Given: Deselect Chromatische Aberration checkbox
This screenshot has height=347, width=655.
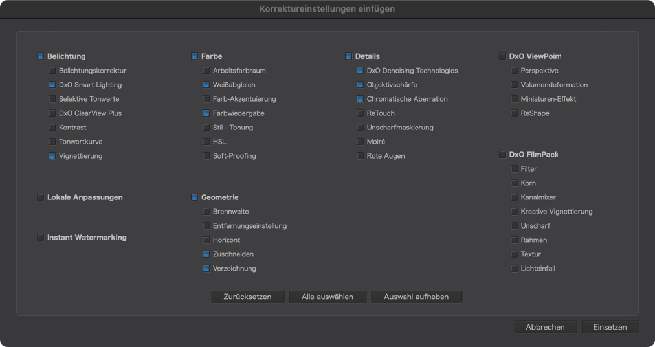Looking at the screenshot, I should tap(360, 99).
